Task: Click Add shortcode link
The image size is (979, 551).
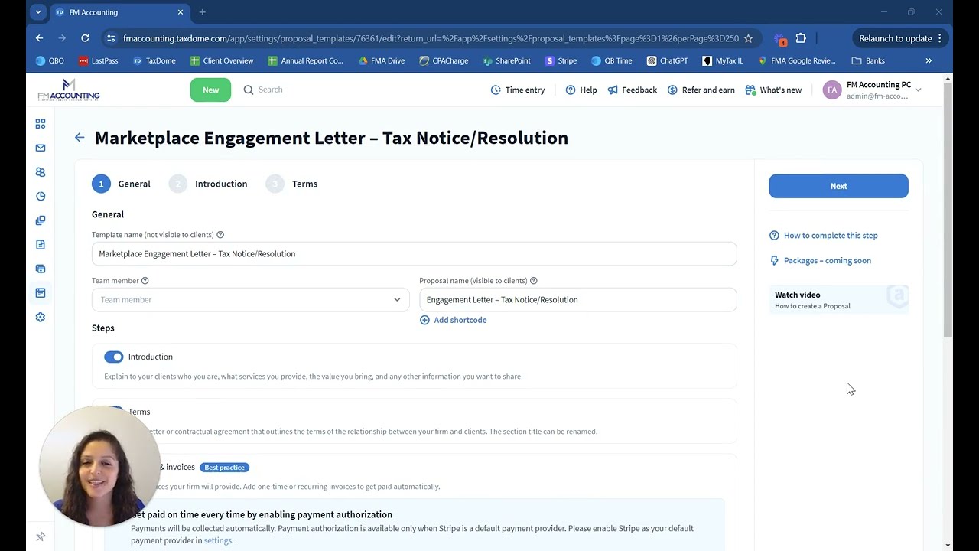Action: pyautogui.click(x=453, y=320)
